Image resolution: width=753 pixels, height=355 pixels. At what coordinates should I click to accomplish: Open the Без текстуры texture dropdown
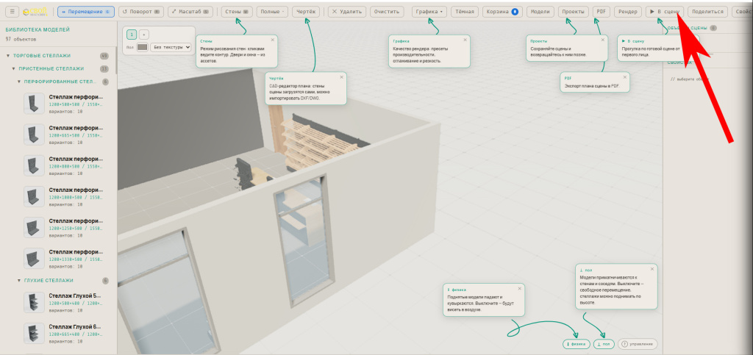pos(171,47)
